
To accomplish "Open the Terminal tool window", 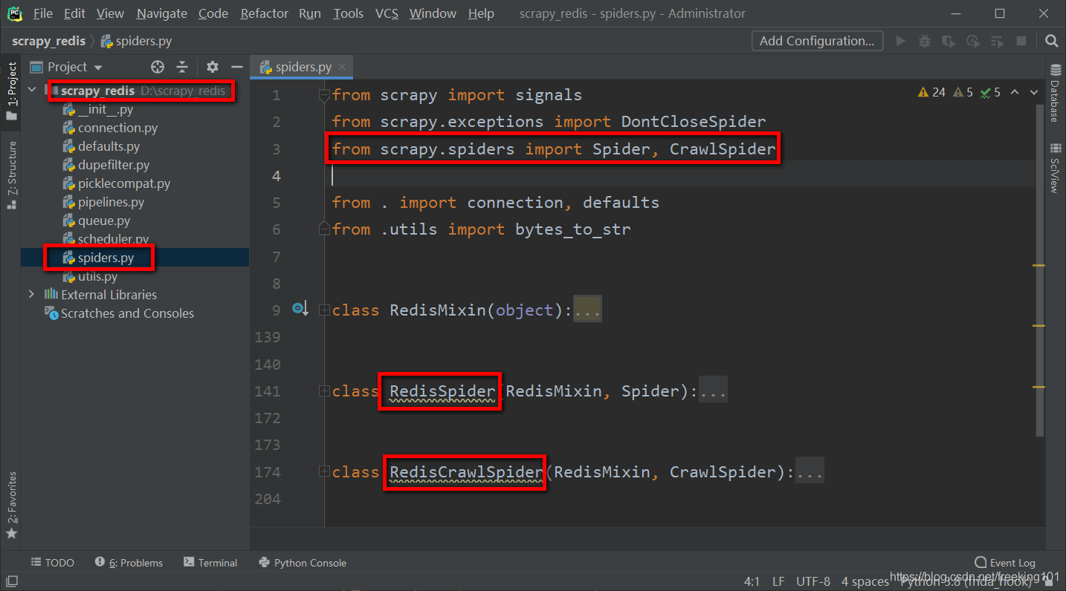I will [210, 563].
